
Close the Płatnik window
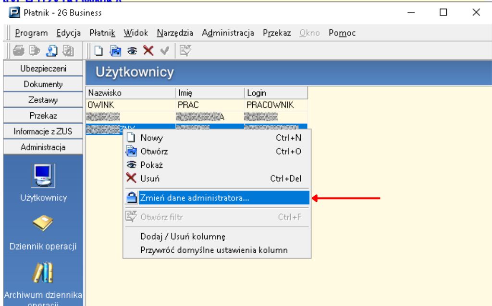pos(476,12)
